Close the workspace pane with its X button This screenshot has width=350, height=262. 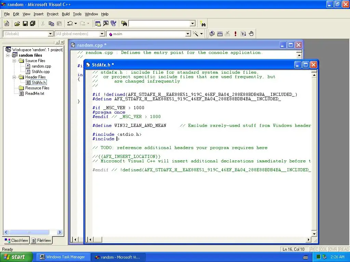click(62, 42)
